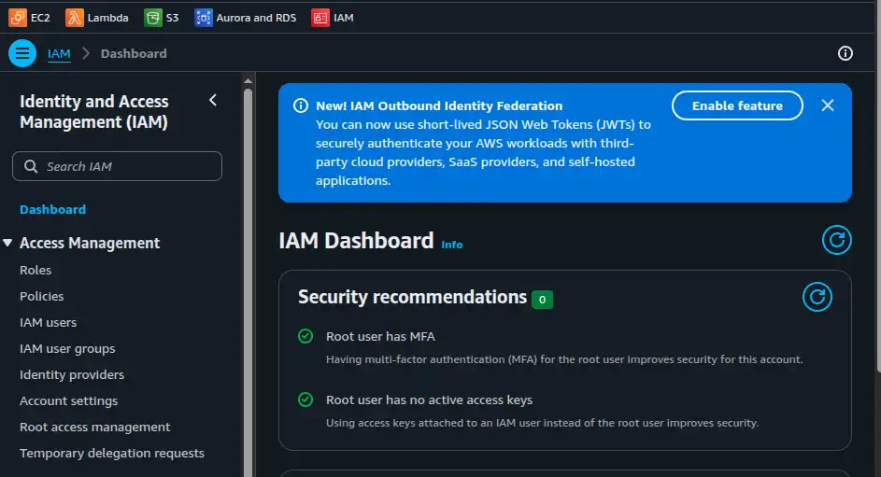Image resolution: width=881 pixels, height=477 pixels.
Task: Collapse the Access Management section triangle
Action: [x=7, y=243]
